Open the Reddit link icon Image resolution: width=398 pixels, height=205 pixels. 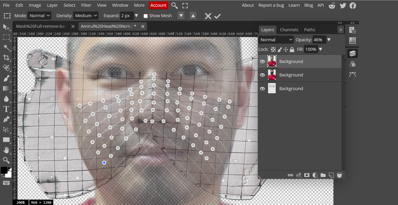click(x=332, y=5)
